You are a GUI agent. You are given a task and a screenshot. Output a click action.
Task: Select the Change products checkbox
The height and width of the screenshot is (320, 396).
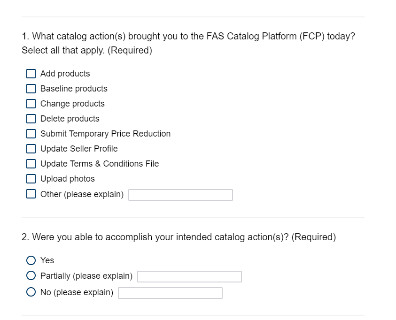pyautogui.click(x=31, y=104)
